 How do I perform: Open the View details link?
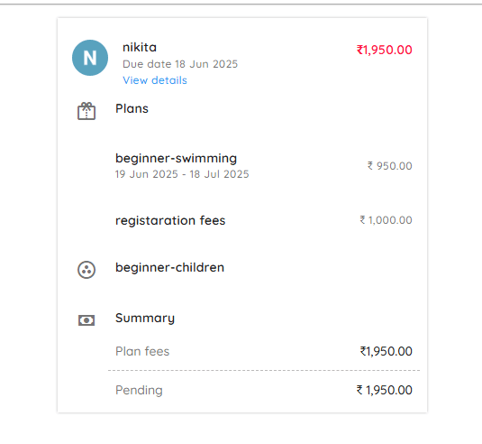(155, 80)
